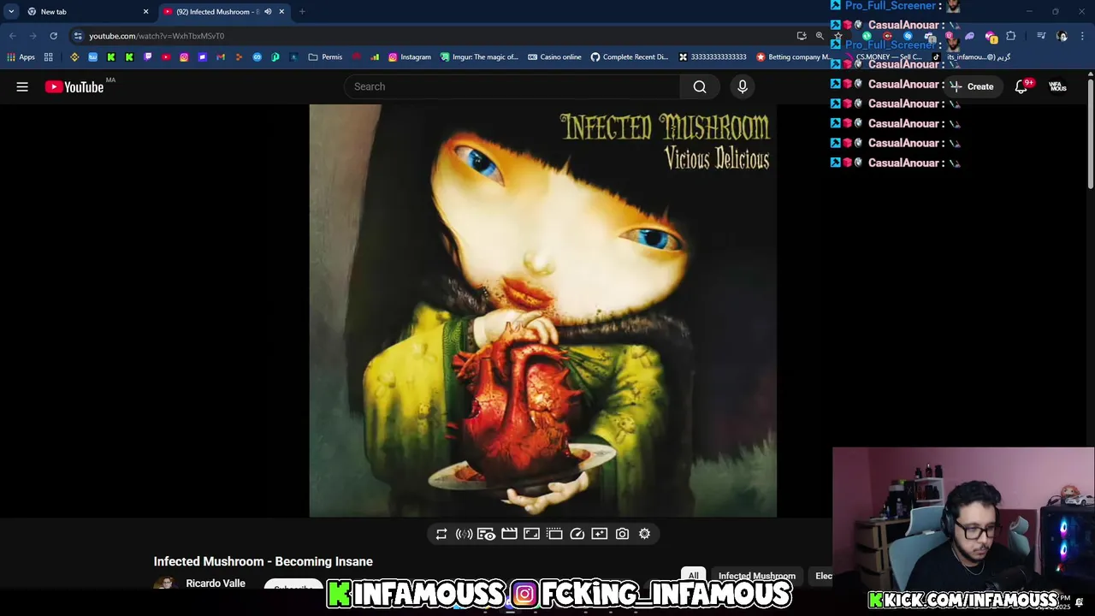Viewport: 1095px width, 616px height.
Task: Open the playback speed gauge icon
Action: (x=577, y=534)
